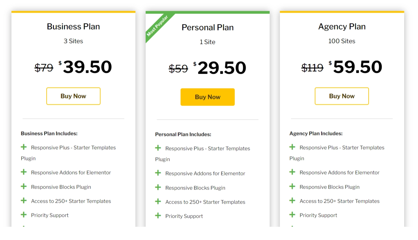Click the $29.50 price on Personal Plan
The height and width of the screenshot is (240, 418).
[x=221, y=67]
